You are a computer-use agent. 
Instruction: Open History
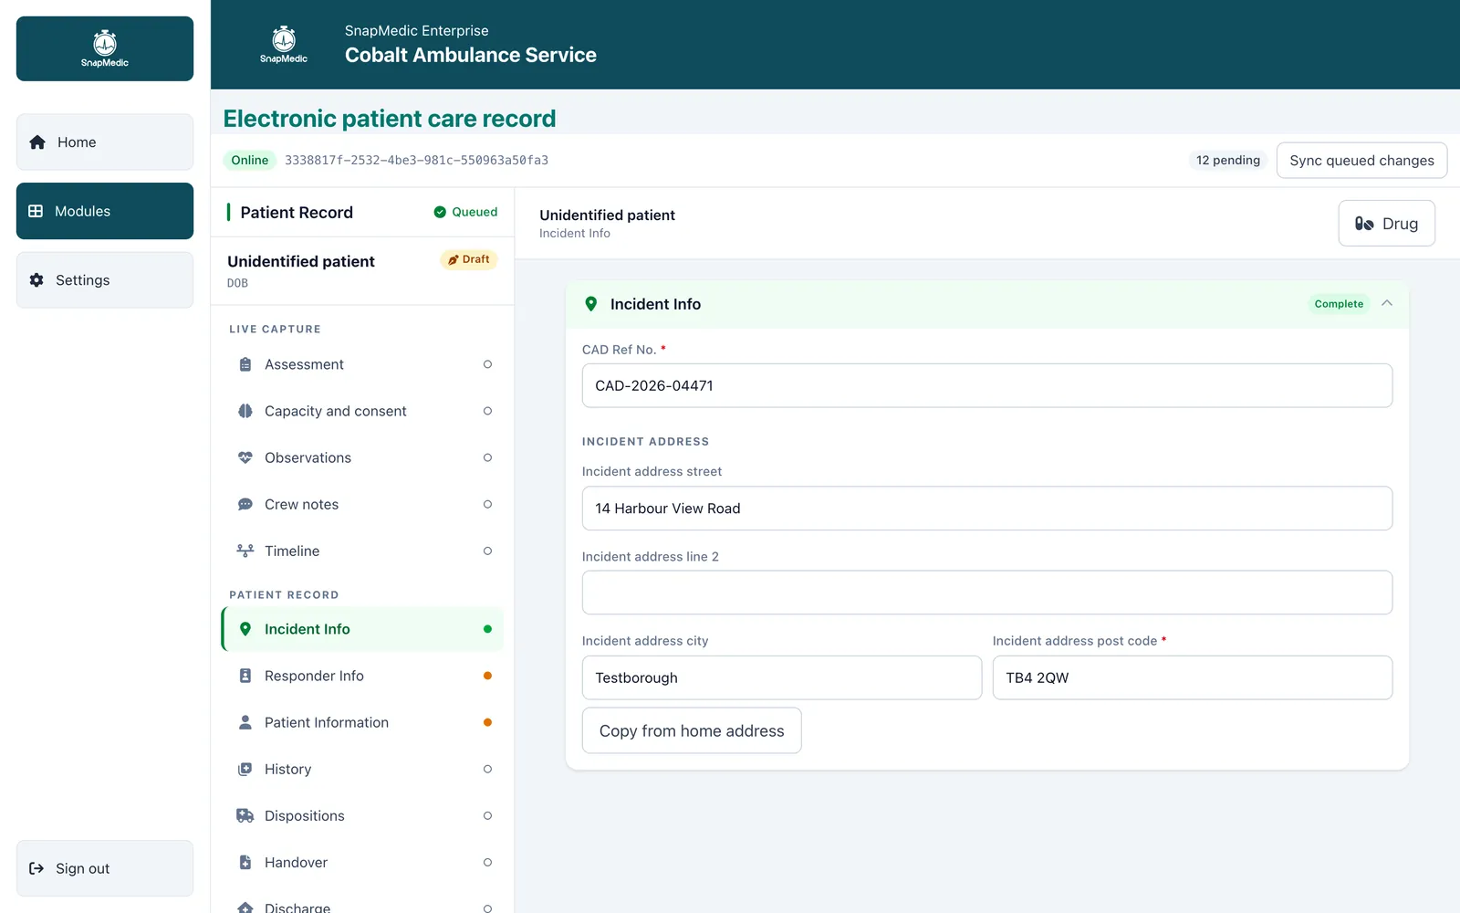click(x=363, y=769)
